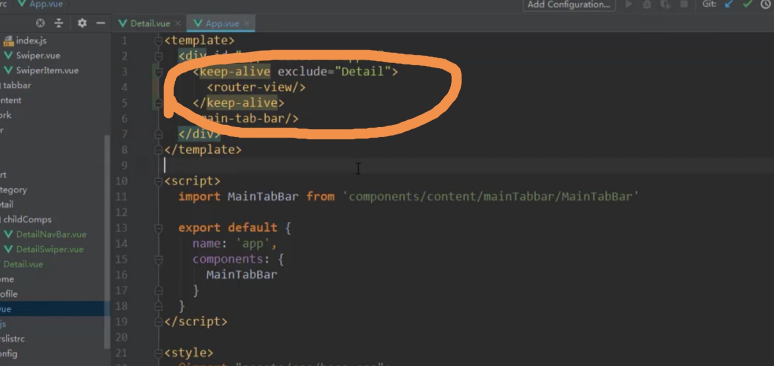Click line number 12 in the gutter

point(122,212)
